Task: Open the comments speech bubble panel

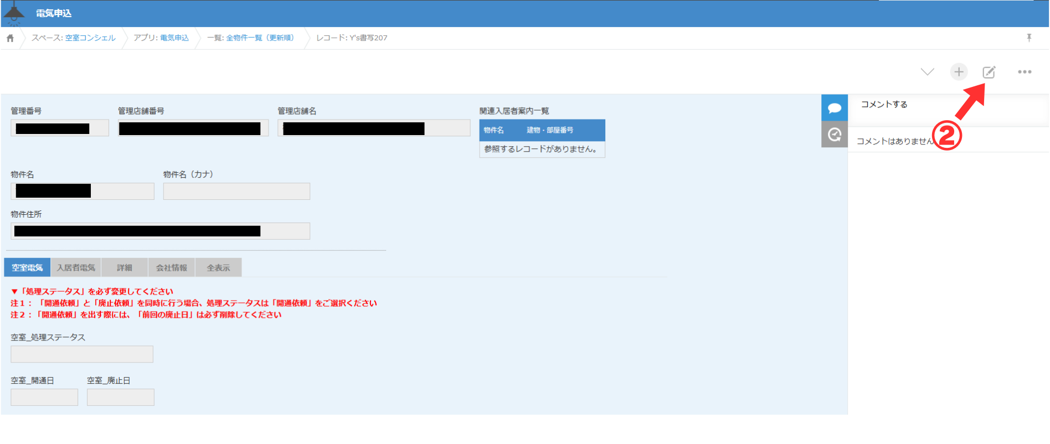Action: click(834, 108)
